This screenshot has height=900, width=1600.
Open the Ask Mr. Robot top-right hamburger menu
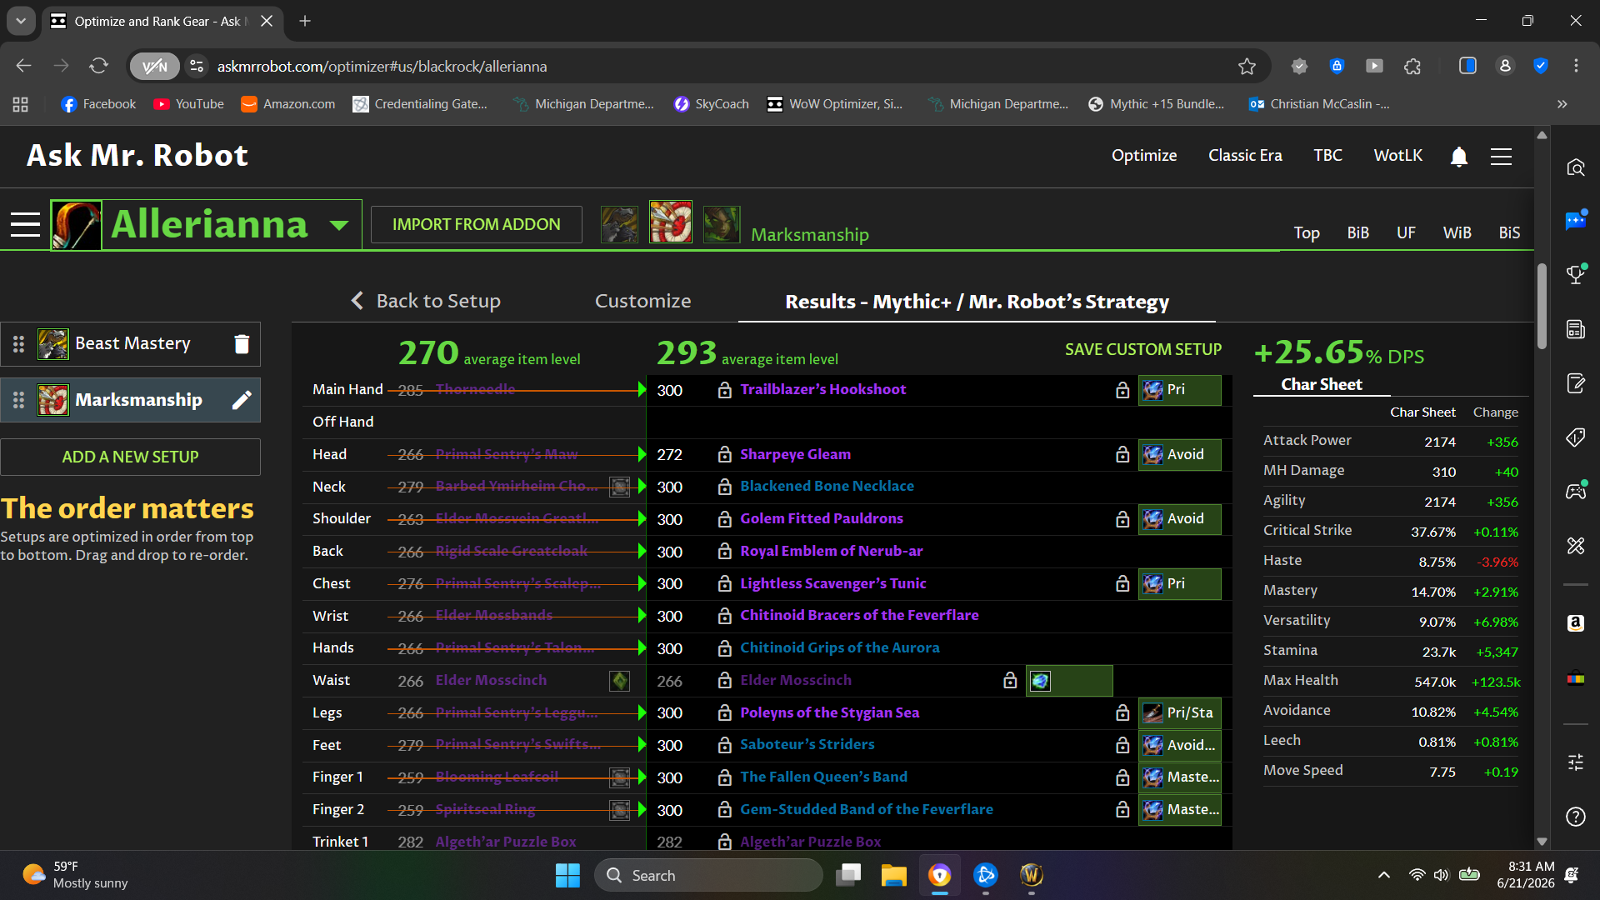pos(1501,157)
